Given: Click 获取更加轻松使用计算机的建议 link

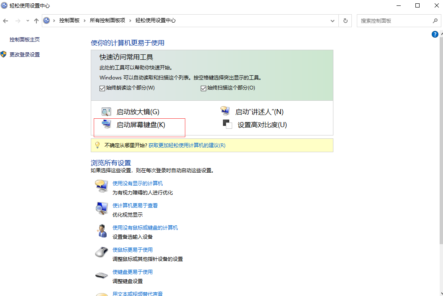Looking at the screenshot, I should (187, 145).
